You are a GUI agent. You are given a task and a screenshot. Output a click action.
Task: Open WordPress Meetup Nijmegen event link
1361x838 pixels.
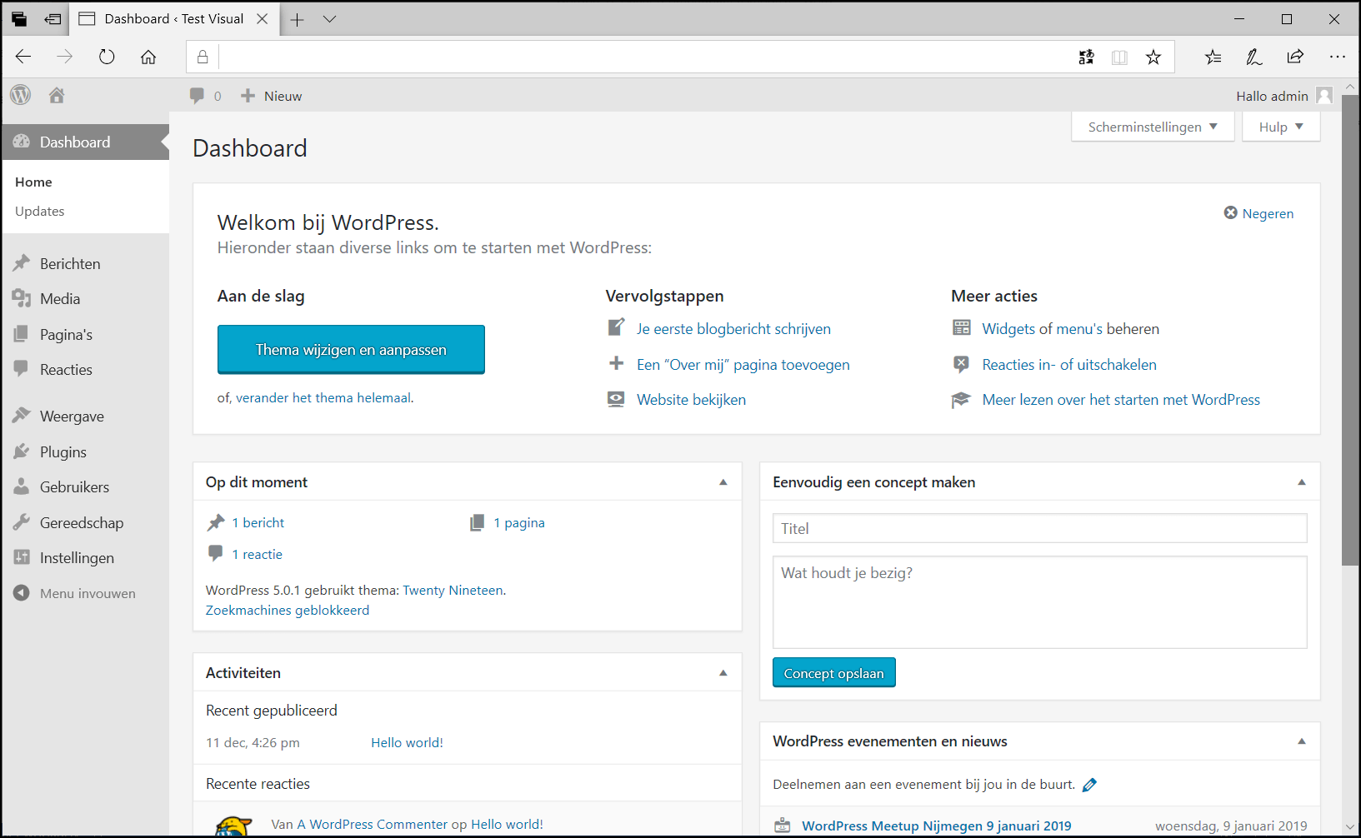[937, 826]
